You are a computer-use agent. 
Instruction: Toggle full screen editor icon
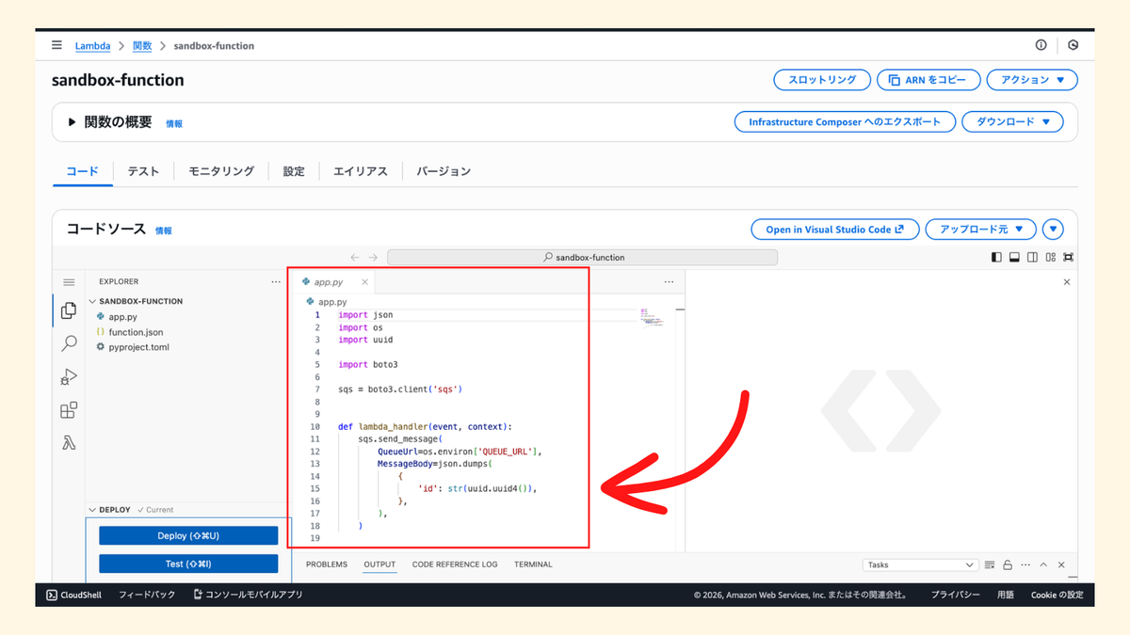(1068, 258)
